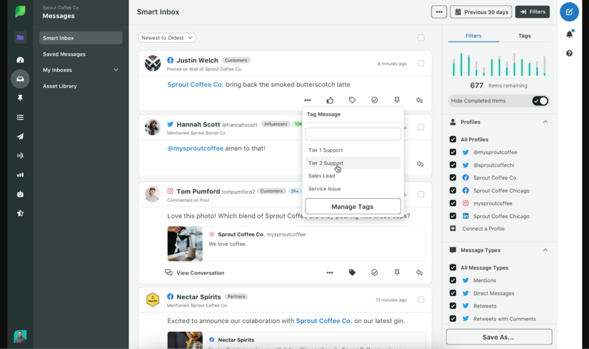The height and width of the screenshot is (349, 589).
Task: Open more options on Justin Welch's message
Action: pyautogui.click(x=308, y=100)
